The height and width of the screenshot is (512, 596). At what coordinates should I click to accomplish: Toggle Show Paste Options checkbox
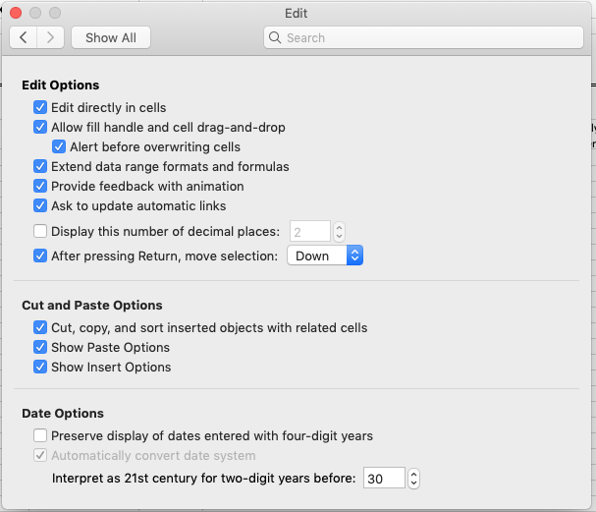point(40,347)
